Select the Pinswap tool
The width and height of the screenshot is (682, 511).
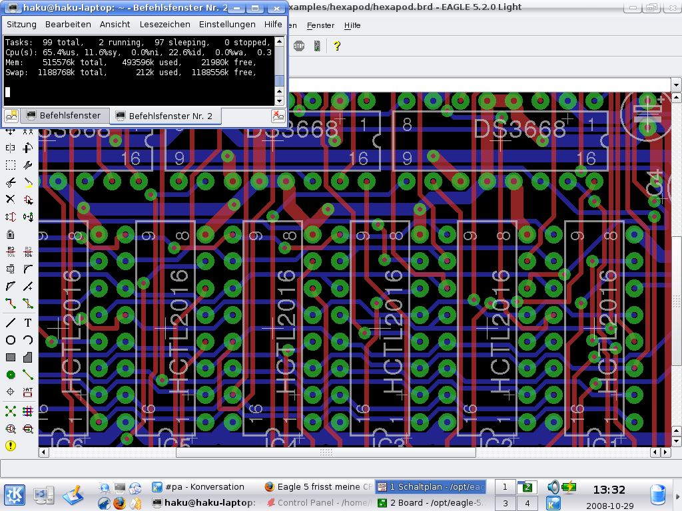11,217
